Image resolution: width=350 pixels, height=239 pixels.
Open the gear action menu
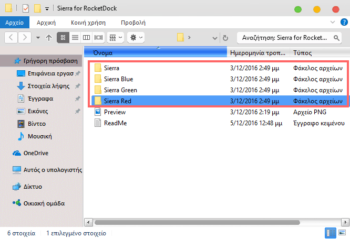pyautogui.click(x=136, y=37)
